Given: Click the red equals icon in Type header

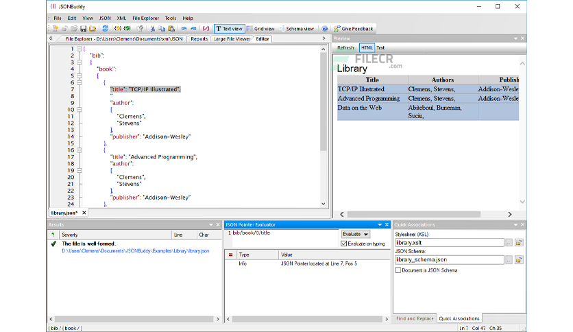Looking at the screenshot, I should point(230,255).
